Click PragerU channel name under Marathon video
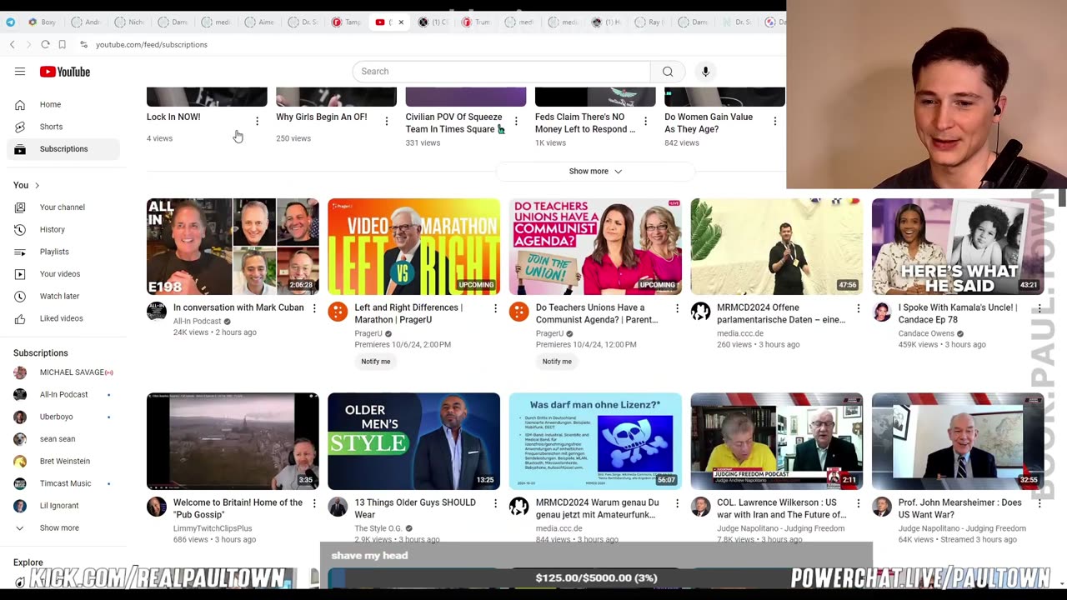This screenshot has height=600, width=1067. [368, 333]
